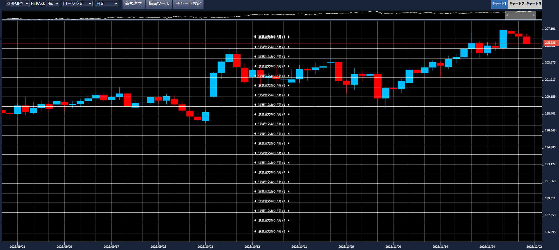Click the gray overview range slider thumb
Image resolution: width=559 pixels, height=250 pixels.
point(520,15)
